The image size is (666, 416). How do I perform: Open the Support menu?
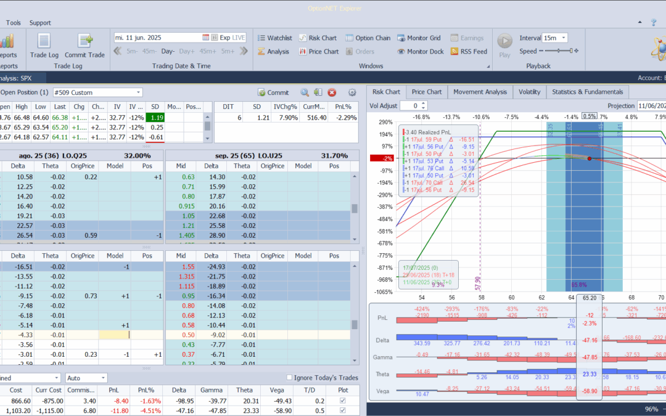click(40, 23)
